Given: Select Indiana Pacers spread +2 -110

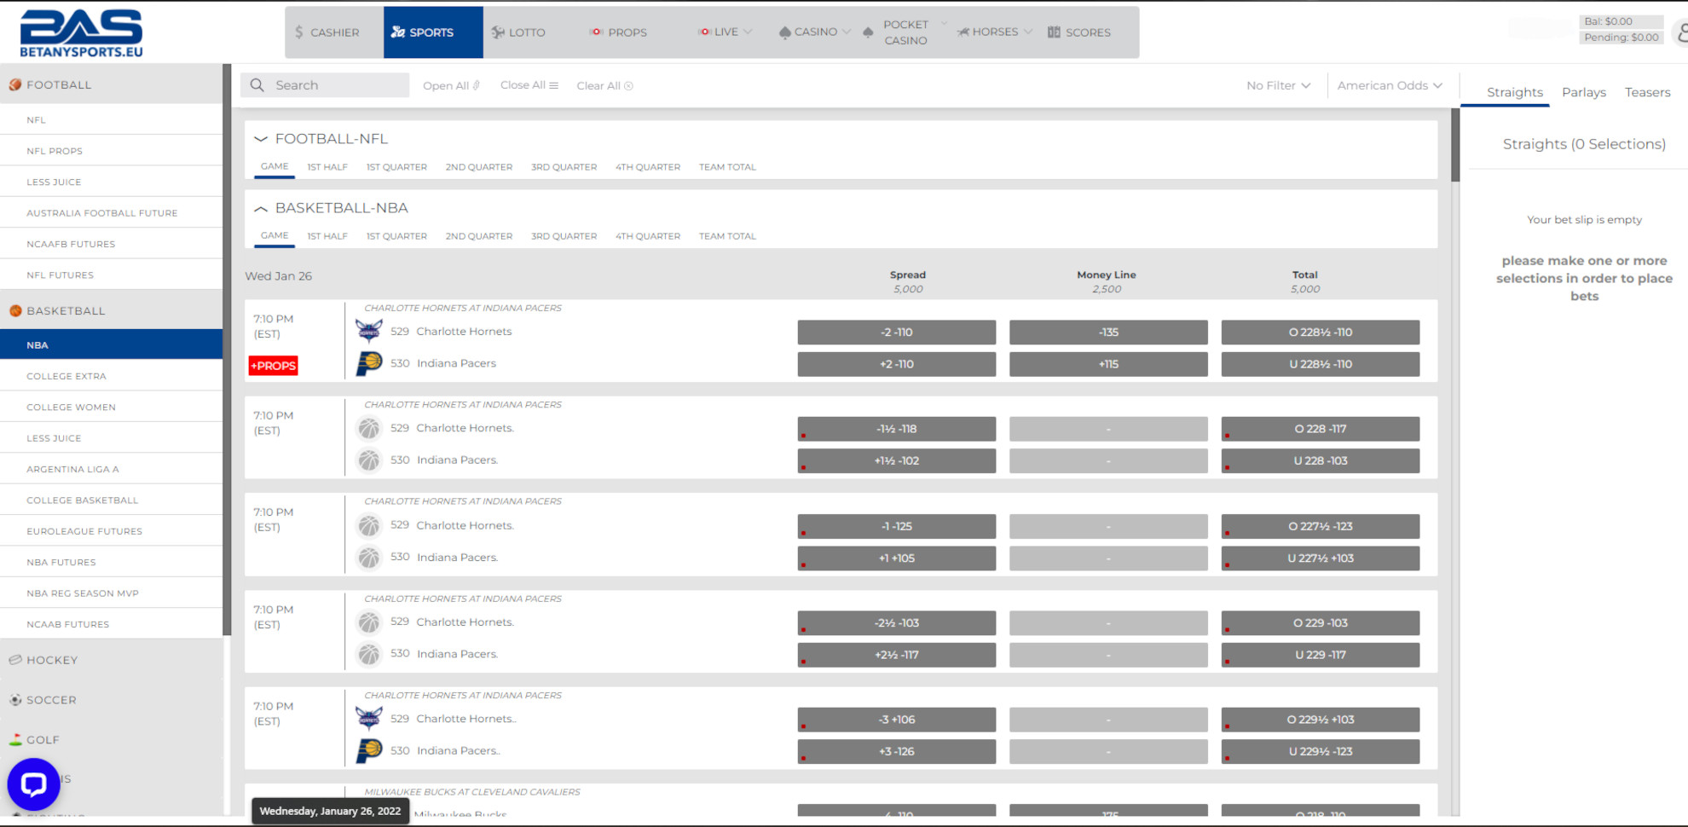Looking at the screenshot, I should [x=897, y=364].
